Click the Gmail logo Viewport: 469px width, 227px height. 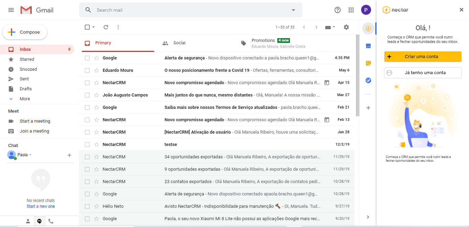(x=37, y=10)
